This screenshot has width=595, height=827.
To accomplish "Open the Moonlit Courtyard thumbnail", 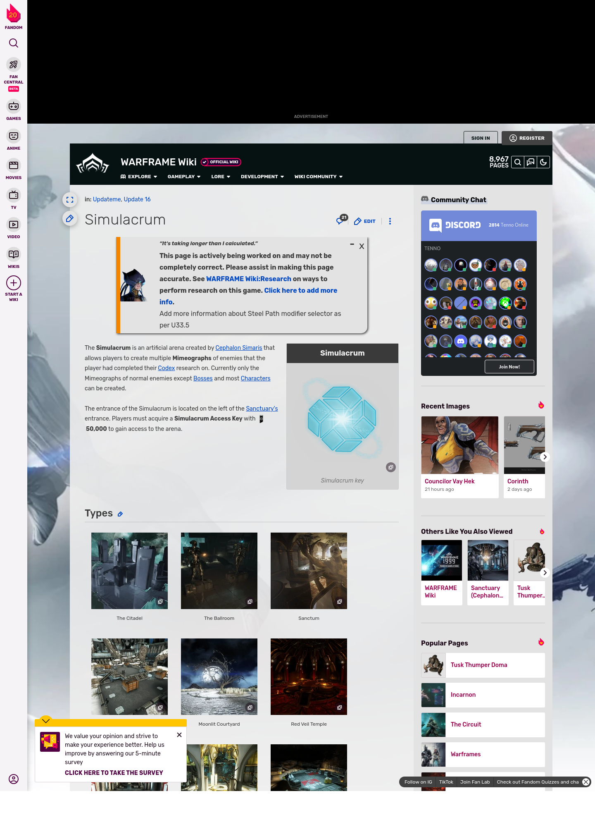I will coord(219,676).
